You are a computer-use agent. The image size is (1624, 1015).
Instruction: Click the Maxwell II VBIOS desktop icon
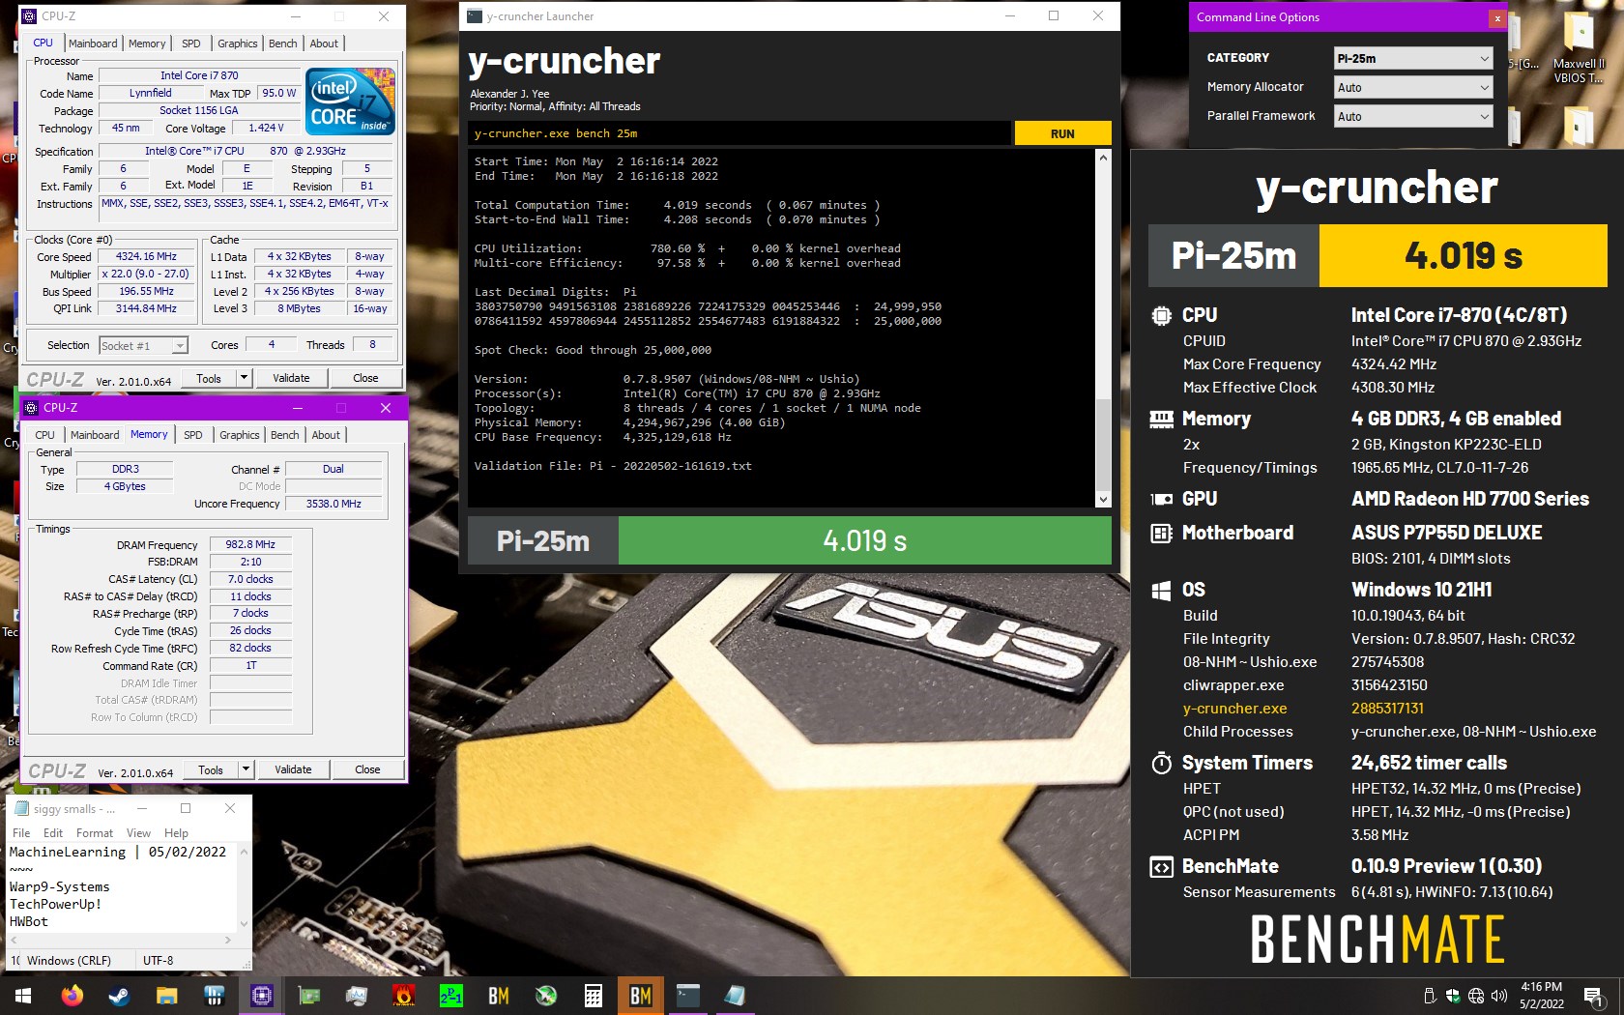1578,46
